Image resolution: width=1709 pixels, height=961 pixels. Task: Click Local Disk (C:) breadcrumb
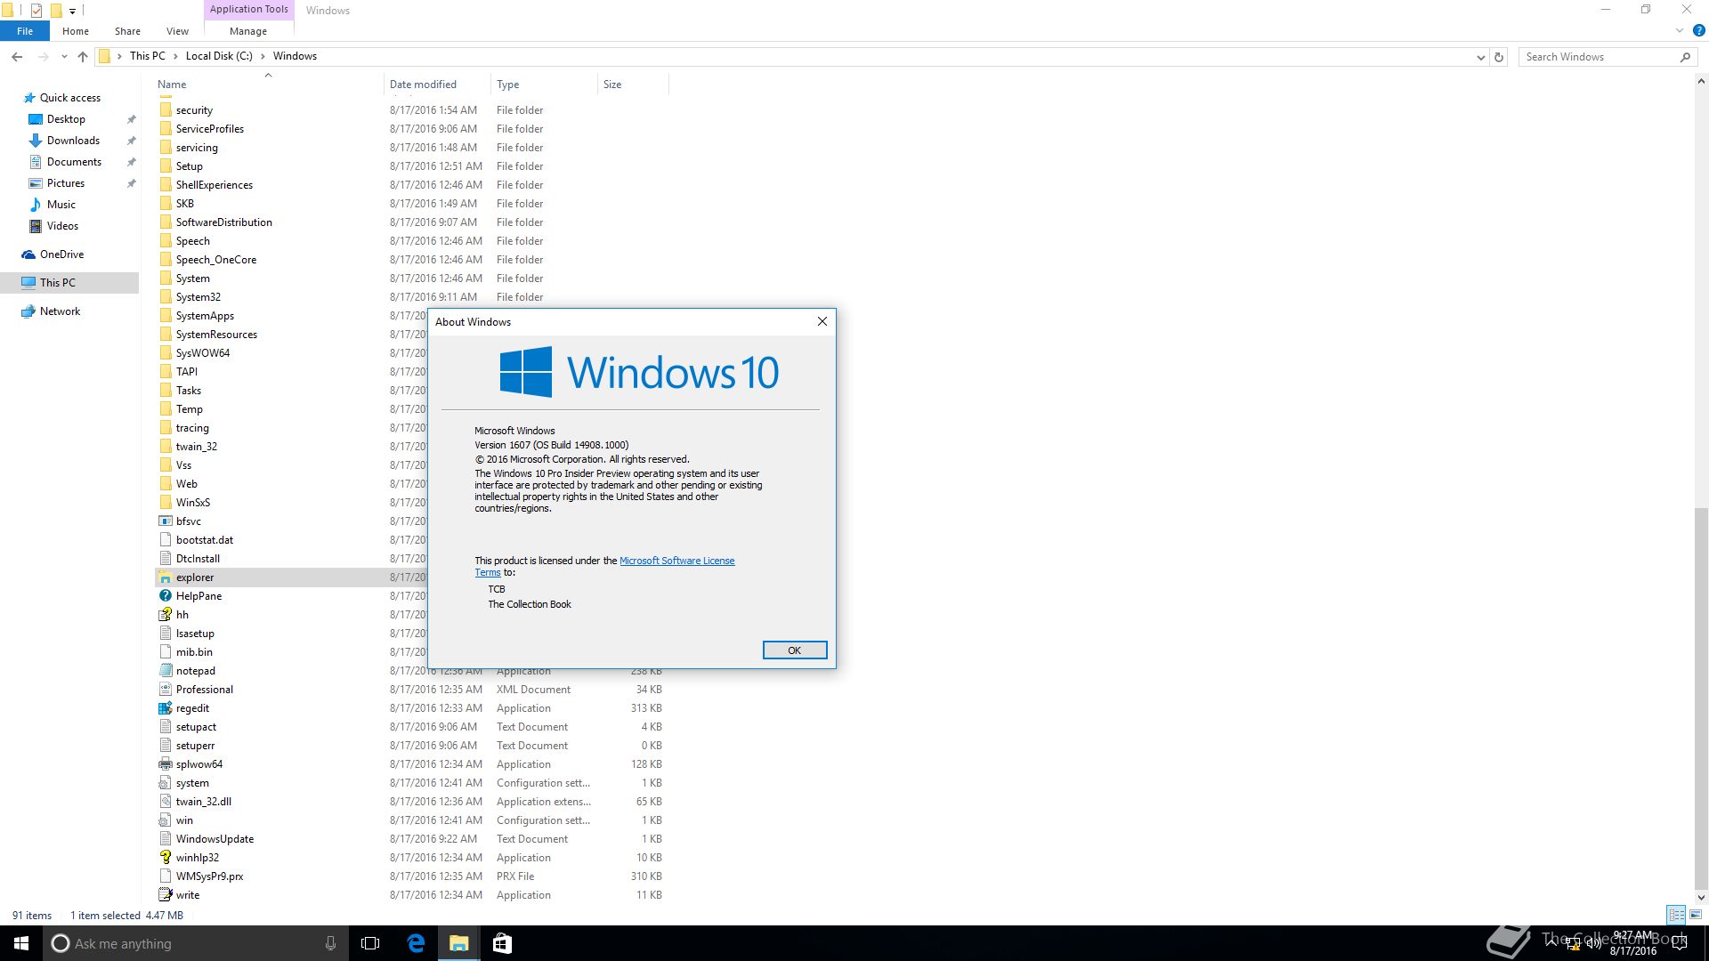click(219, 56)
